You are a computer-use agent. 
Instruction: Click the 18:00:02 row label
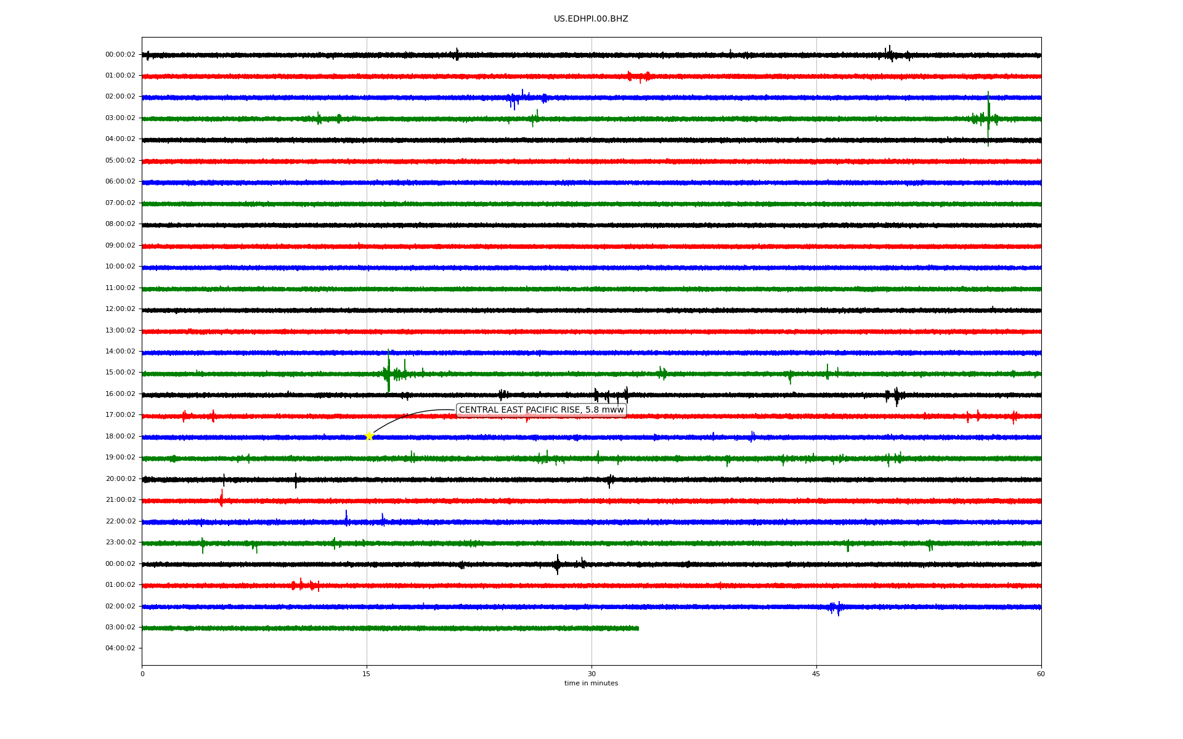pyautogui.click(x=120, y=437)
